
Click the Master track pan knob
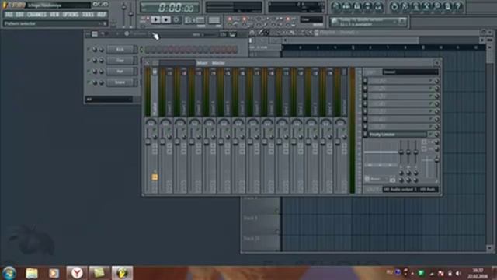point(151,123)
